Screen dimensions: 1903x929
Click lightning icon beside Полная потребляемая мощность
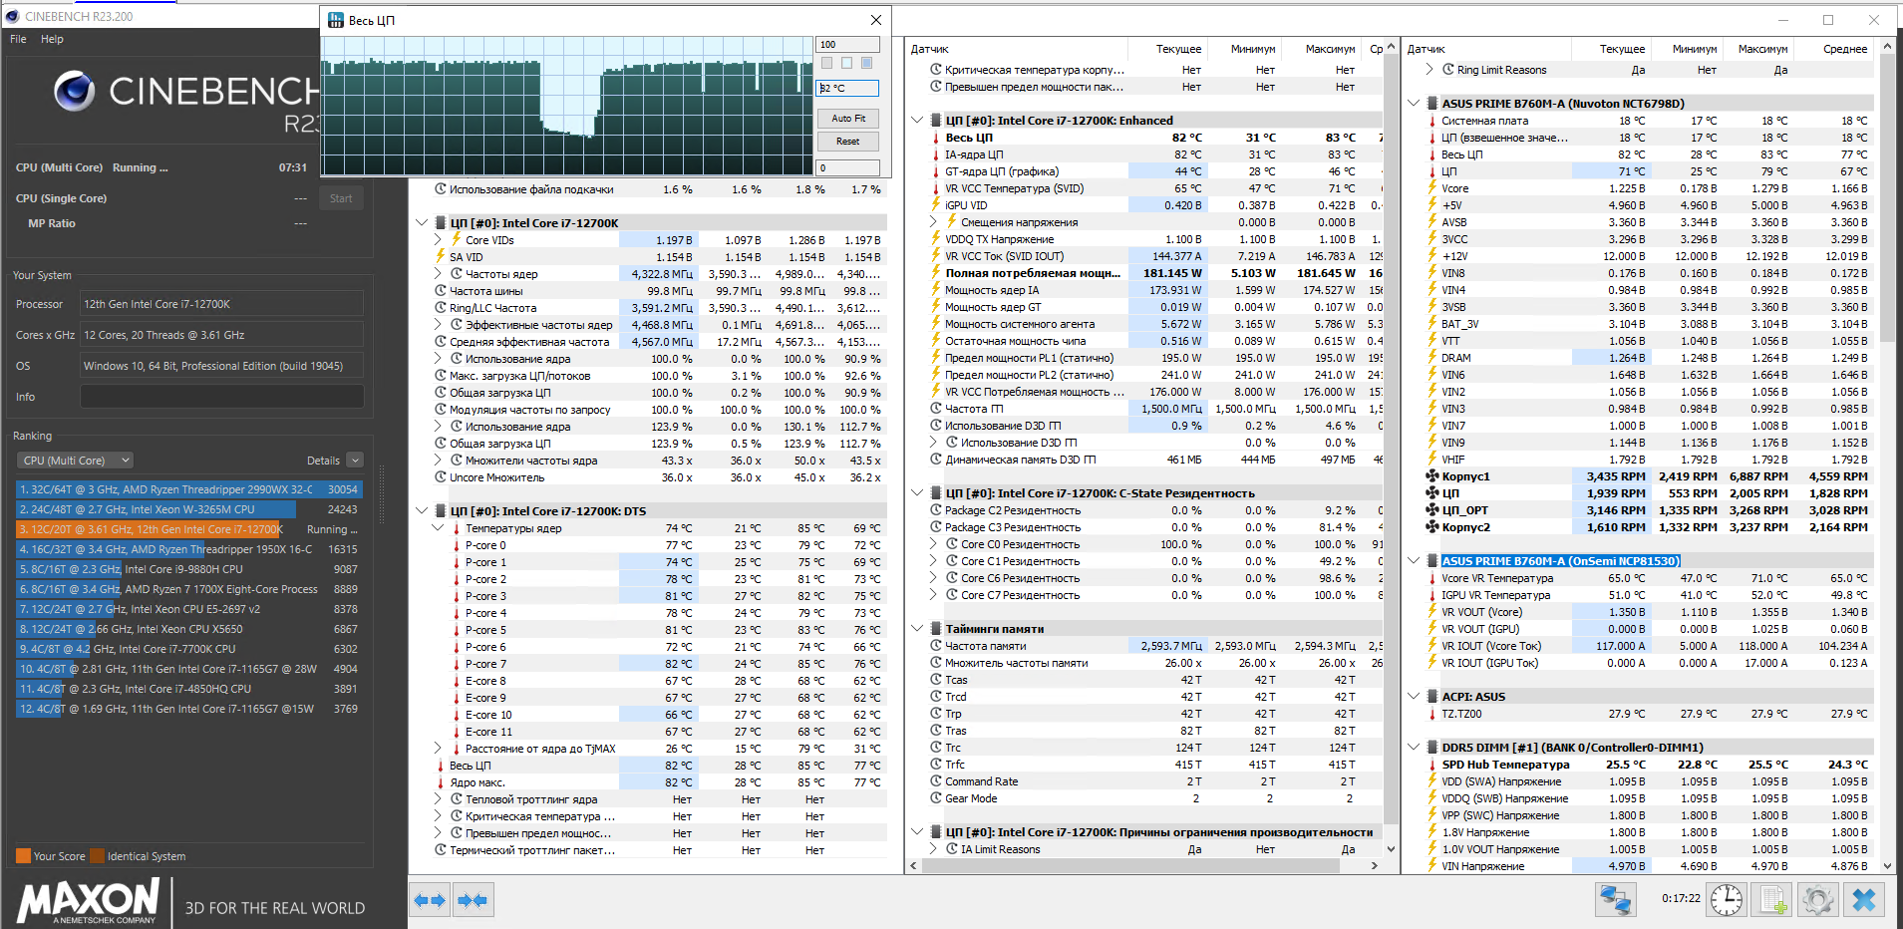(x=936, y=273)
